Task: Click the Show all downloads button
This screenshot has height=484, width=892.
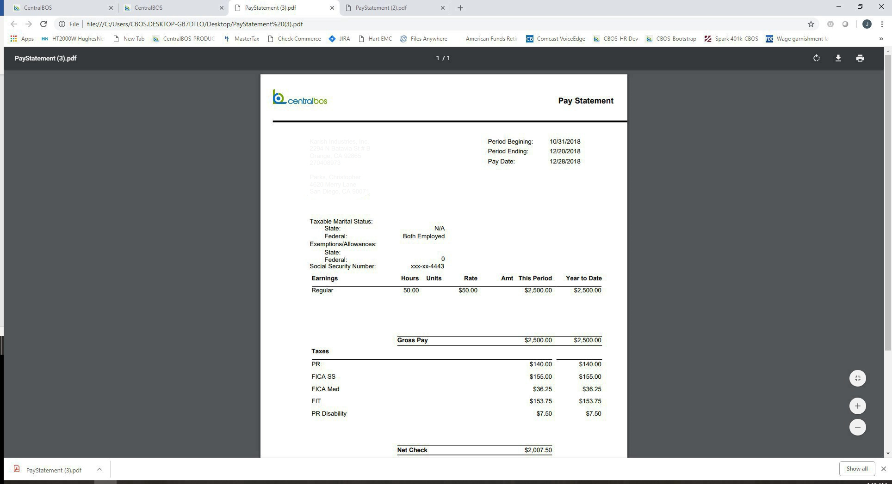Action: pyautogui.click(x=856, y=469)
